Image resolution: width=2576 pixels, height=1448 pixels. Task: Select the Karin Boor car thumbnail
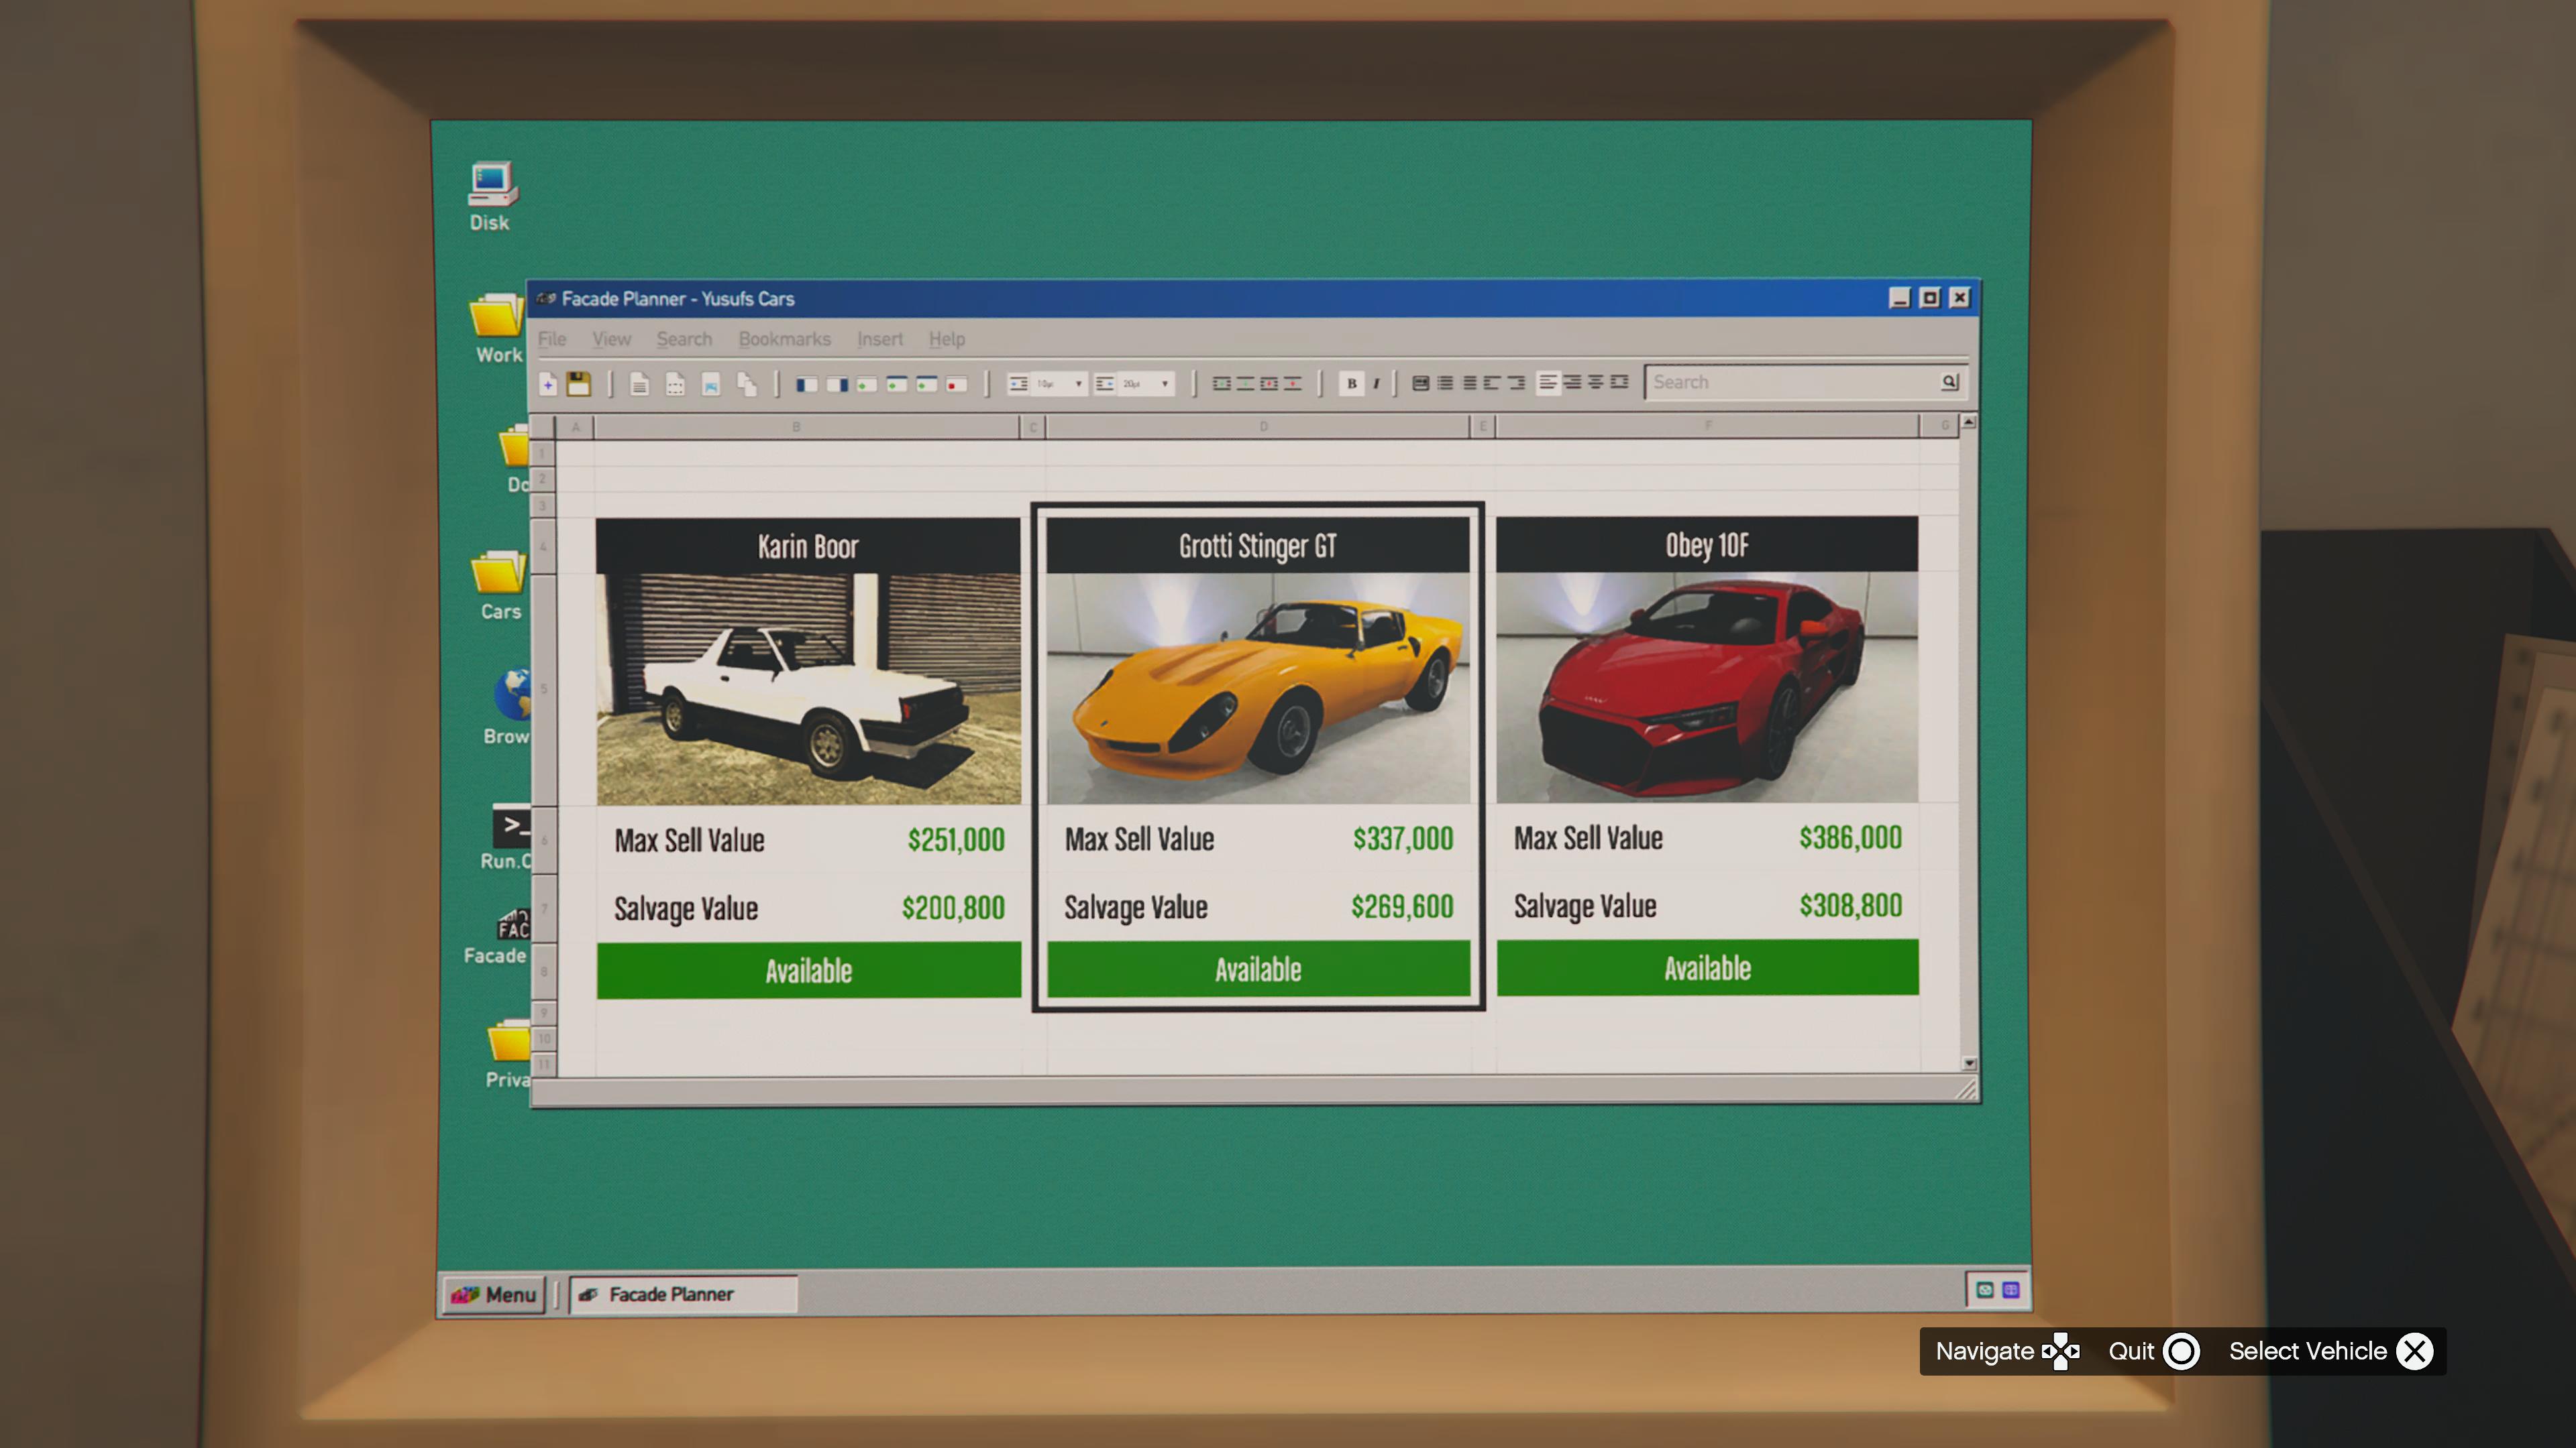click(x=808, y=688)
